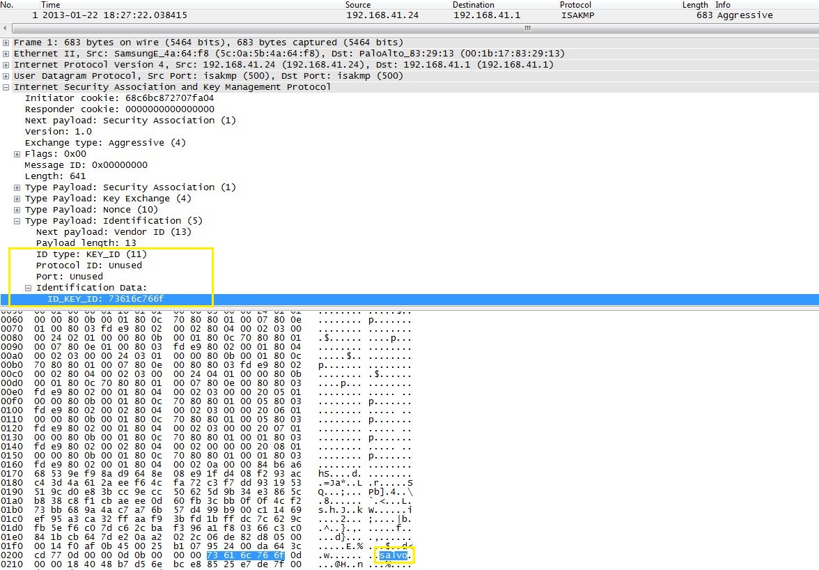Select the Version: 1.0 field

(58, 132)
